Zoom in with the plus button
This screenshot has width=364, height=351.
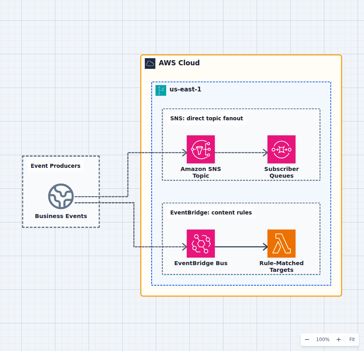click(x=338, y=340)
